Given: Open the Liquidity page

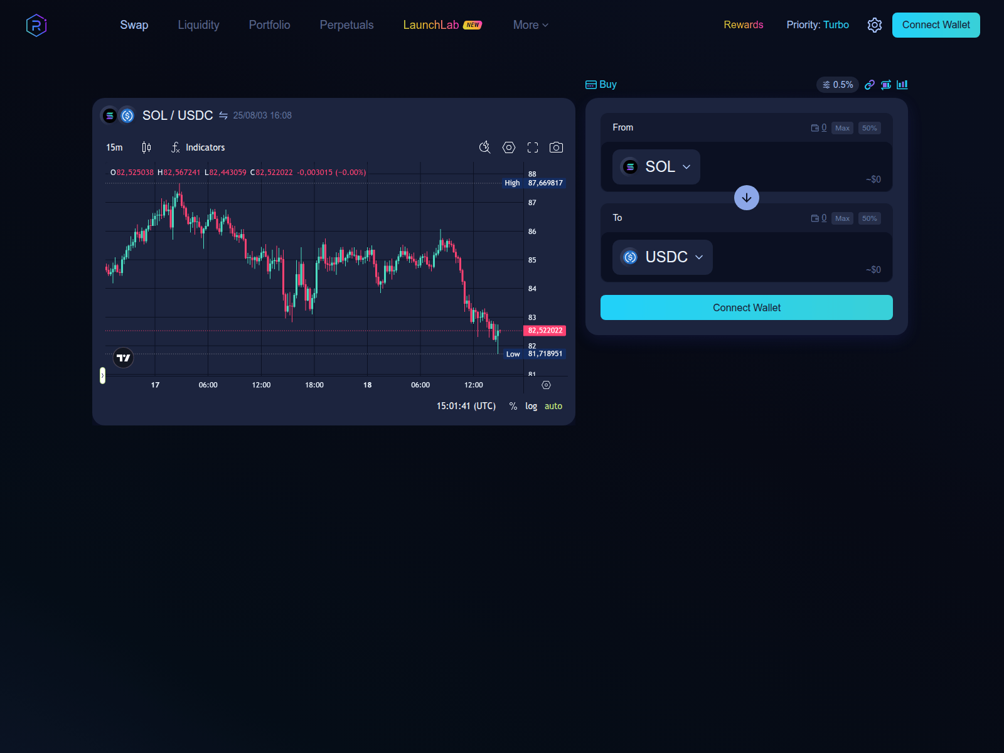Looking at the screenshot, I should (x=198, y=24).
